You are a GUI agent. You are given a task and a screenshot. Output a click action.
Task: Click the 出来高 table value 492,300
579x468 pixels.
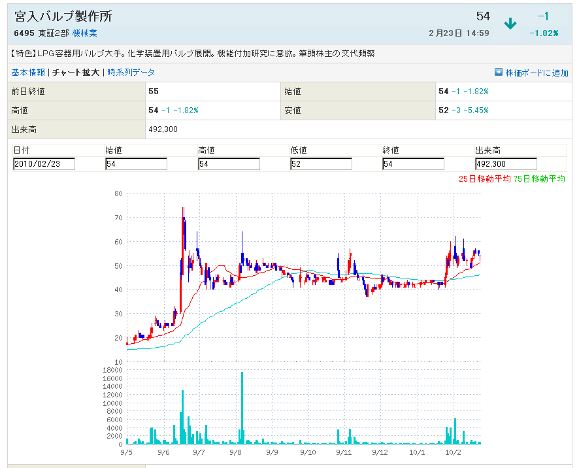click(x=163, y=129)
